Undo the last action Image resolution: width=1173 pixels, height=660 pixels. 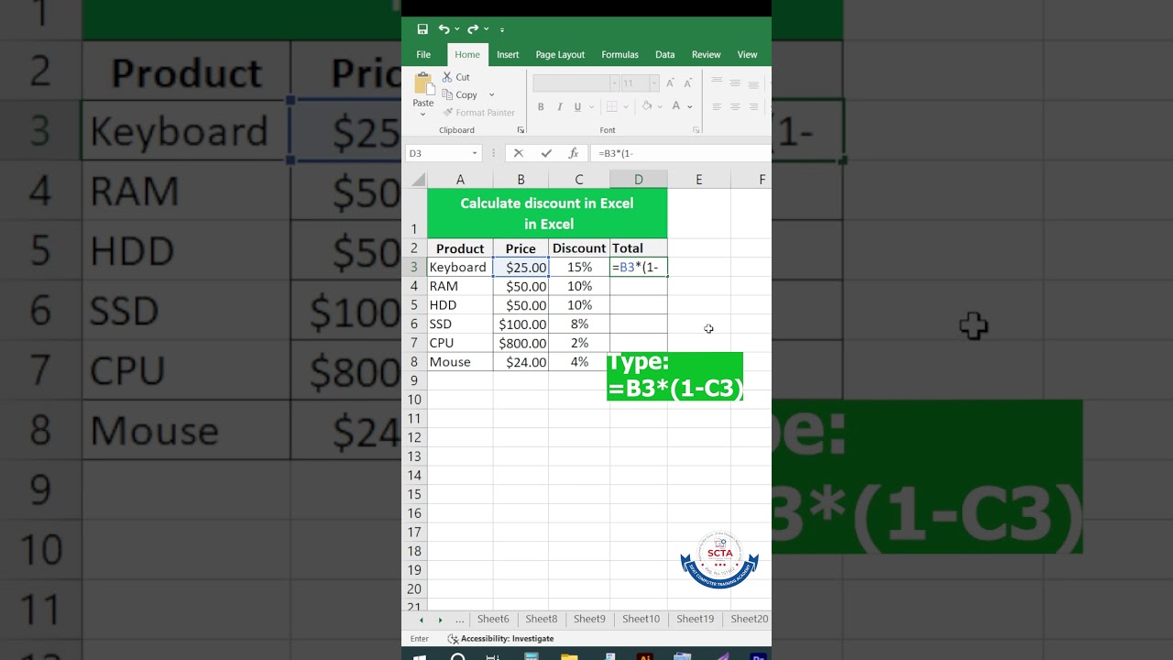point(444,29)
